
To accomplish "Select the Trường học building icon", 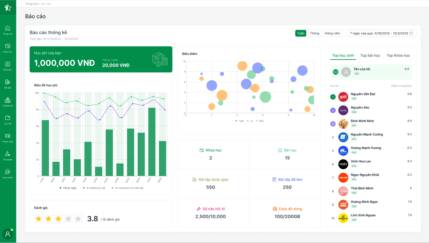I will (x=8, y=100).
